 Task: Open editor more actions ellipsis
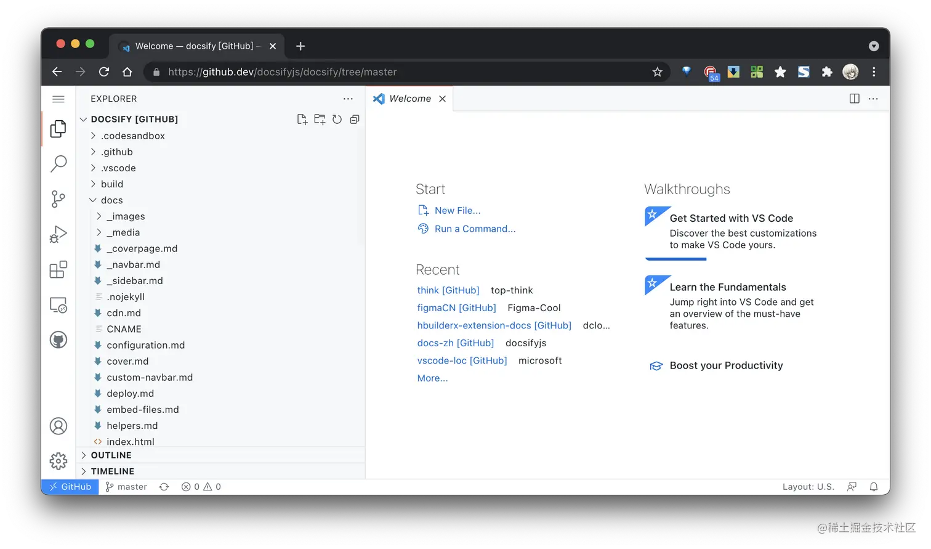point(873,99)
